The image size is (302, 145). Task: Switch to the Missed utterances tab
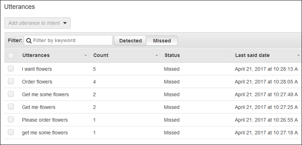pyautogui.click(x=162, y=41)
